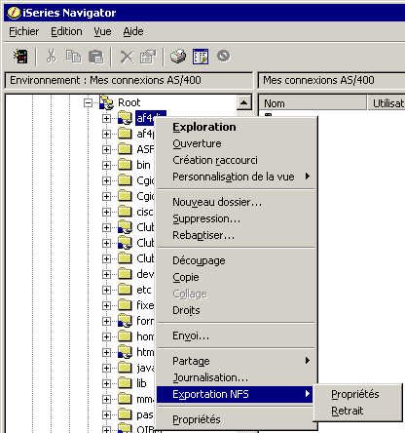Click the Root file system icon
This screenshot has height=433, width=405.
point(106,102)
